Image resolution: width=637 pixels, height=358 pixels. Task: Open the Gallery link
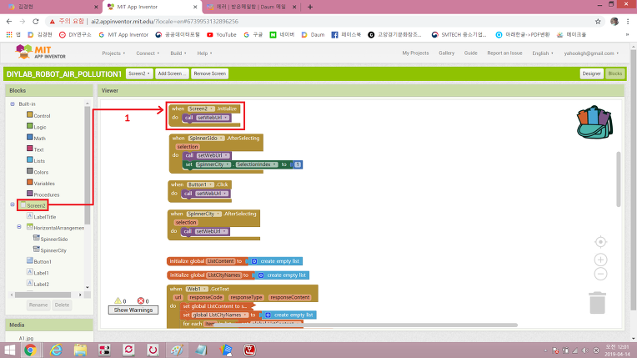click(x=446, y=53)
